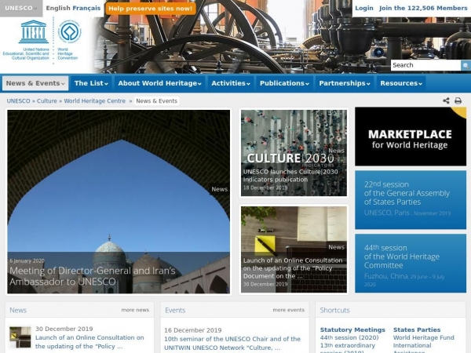
Task: Open 10th seminar of UNESCO Chair event link
Action: point(232,343)
